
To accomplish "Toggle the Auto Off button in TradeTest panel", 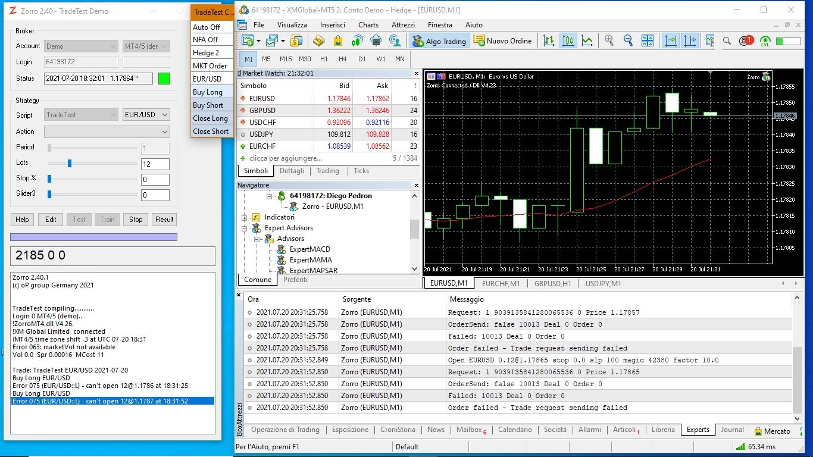I will pyautogui.click(x=207, y=27).
